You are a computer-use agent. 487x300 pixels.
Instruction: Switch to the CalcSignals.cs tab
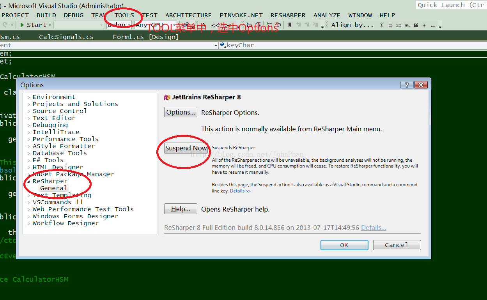click(66, 37)
